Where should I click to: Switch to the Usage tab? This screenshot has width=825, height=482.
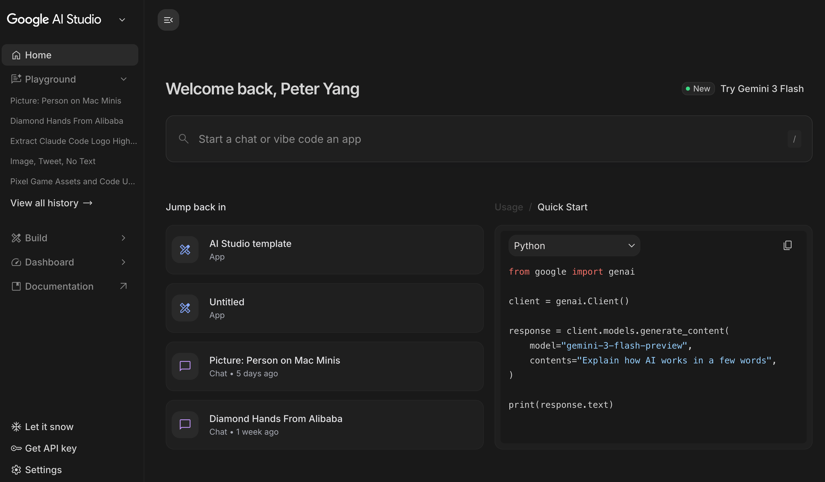pos(508,207)
